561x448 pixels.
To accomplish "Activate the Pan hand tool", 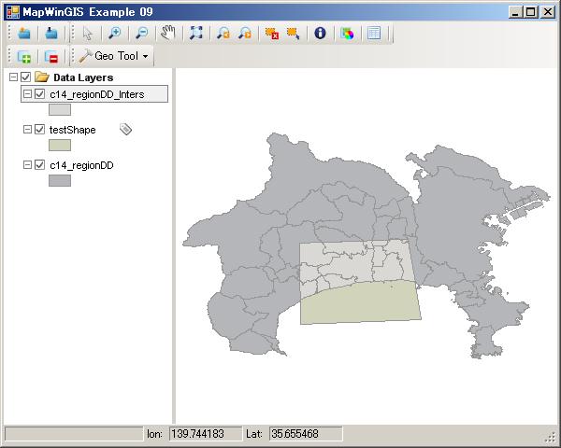I will point(168,33).
